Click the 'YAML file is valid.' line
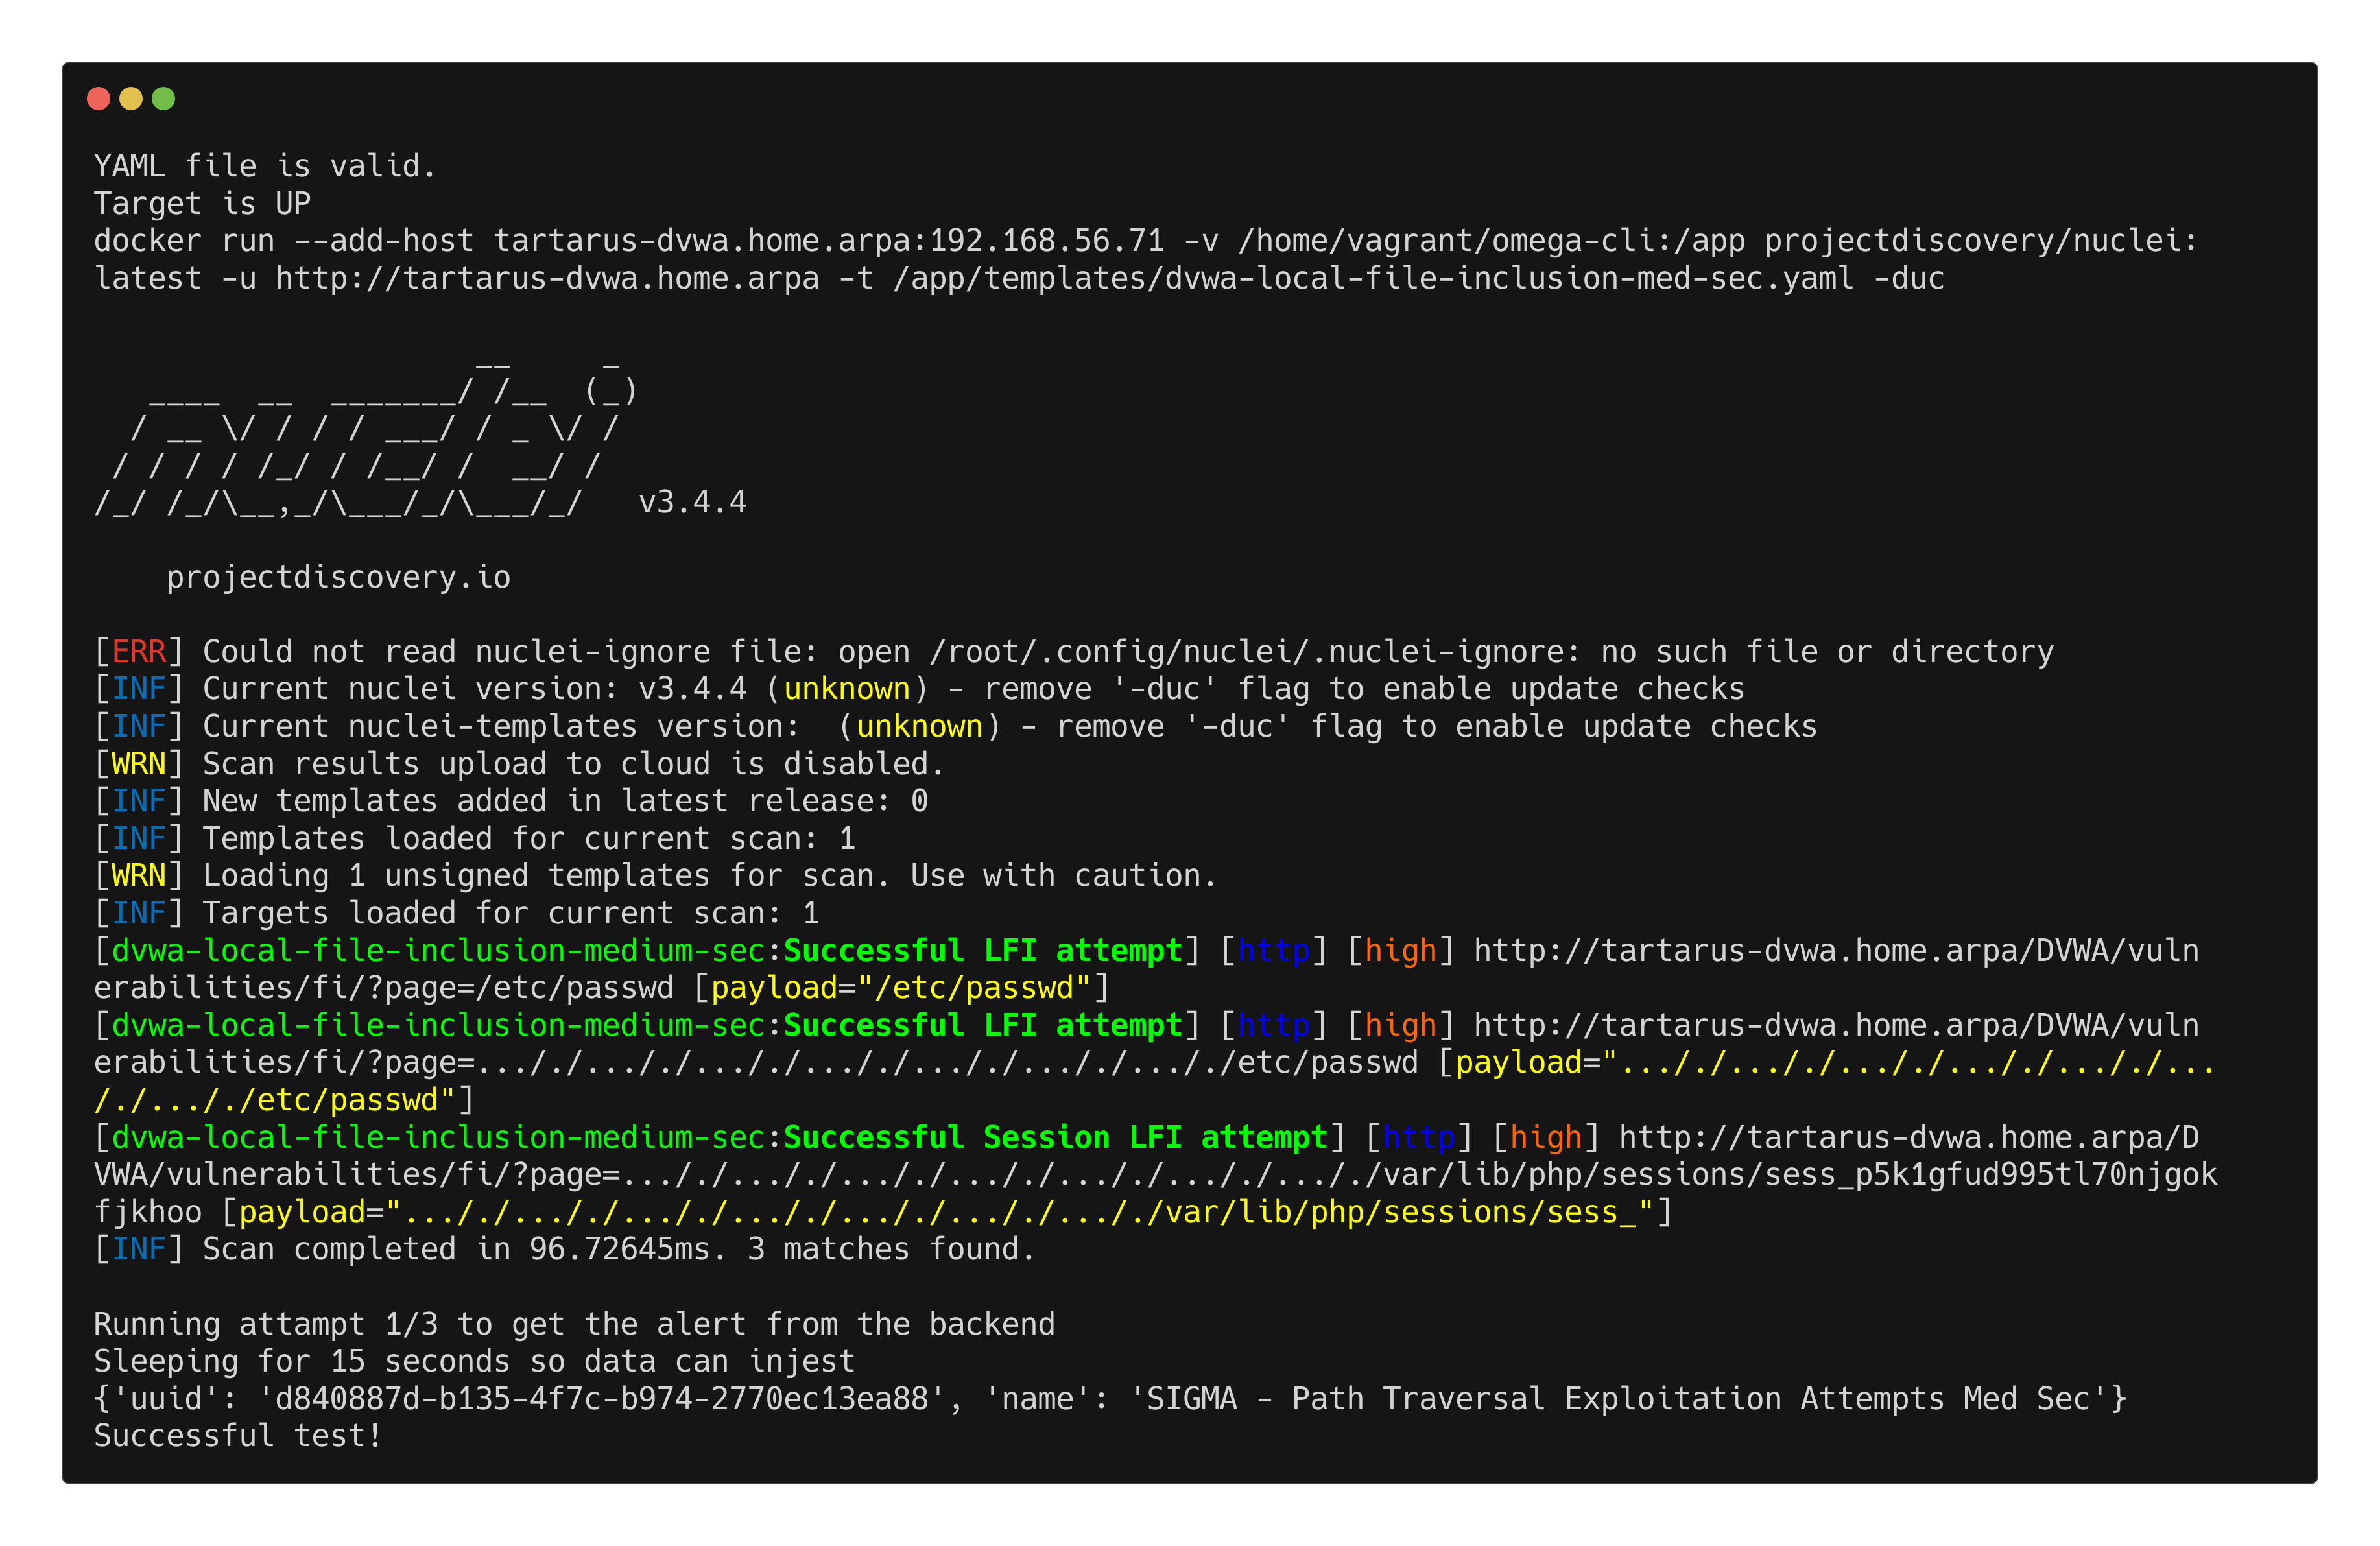This screenshot has width=2380, height=1546. [x=265, y=166]
